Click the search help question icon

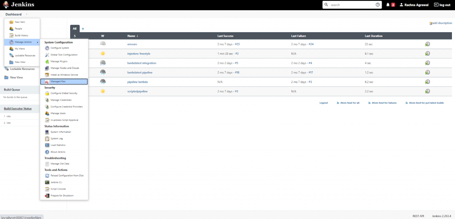coord(378,5)
